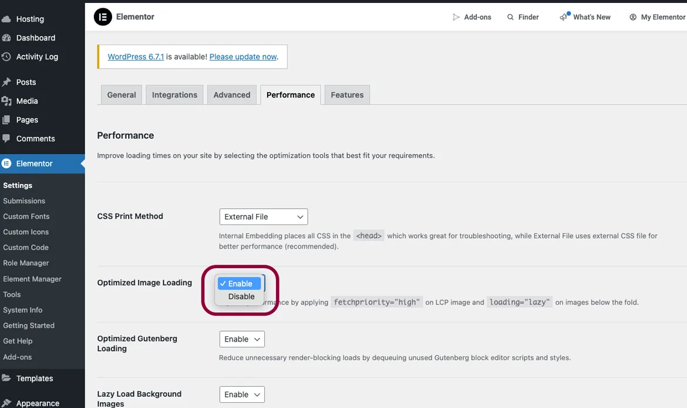This screenshot has width=687, height=408.
Task: Click the fetchpriority="high" code text
Action: click(x=377, y=302)
